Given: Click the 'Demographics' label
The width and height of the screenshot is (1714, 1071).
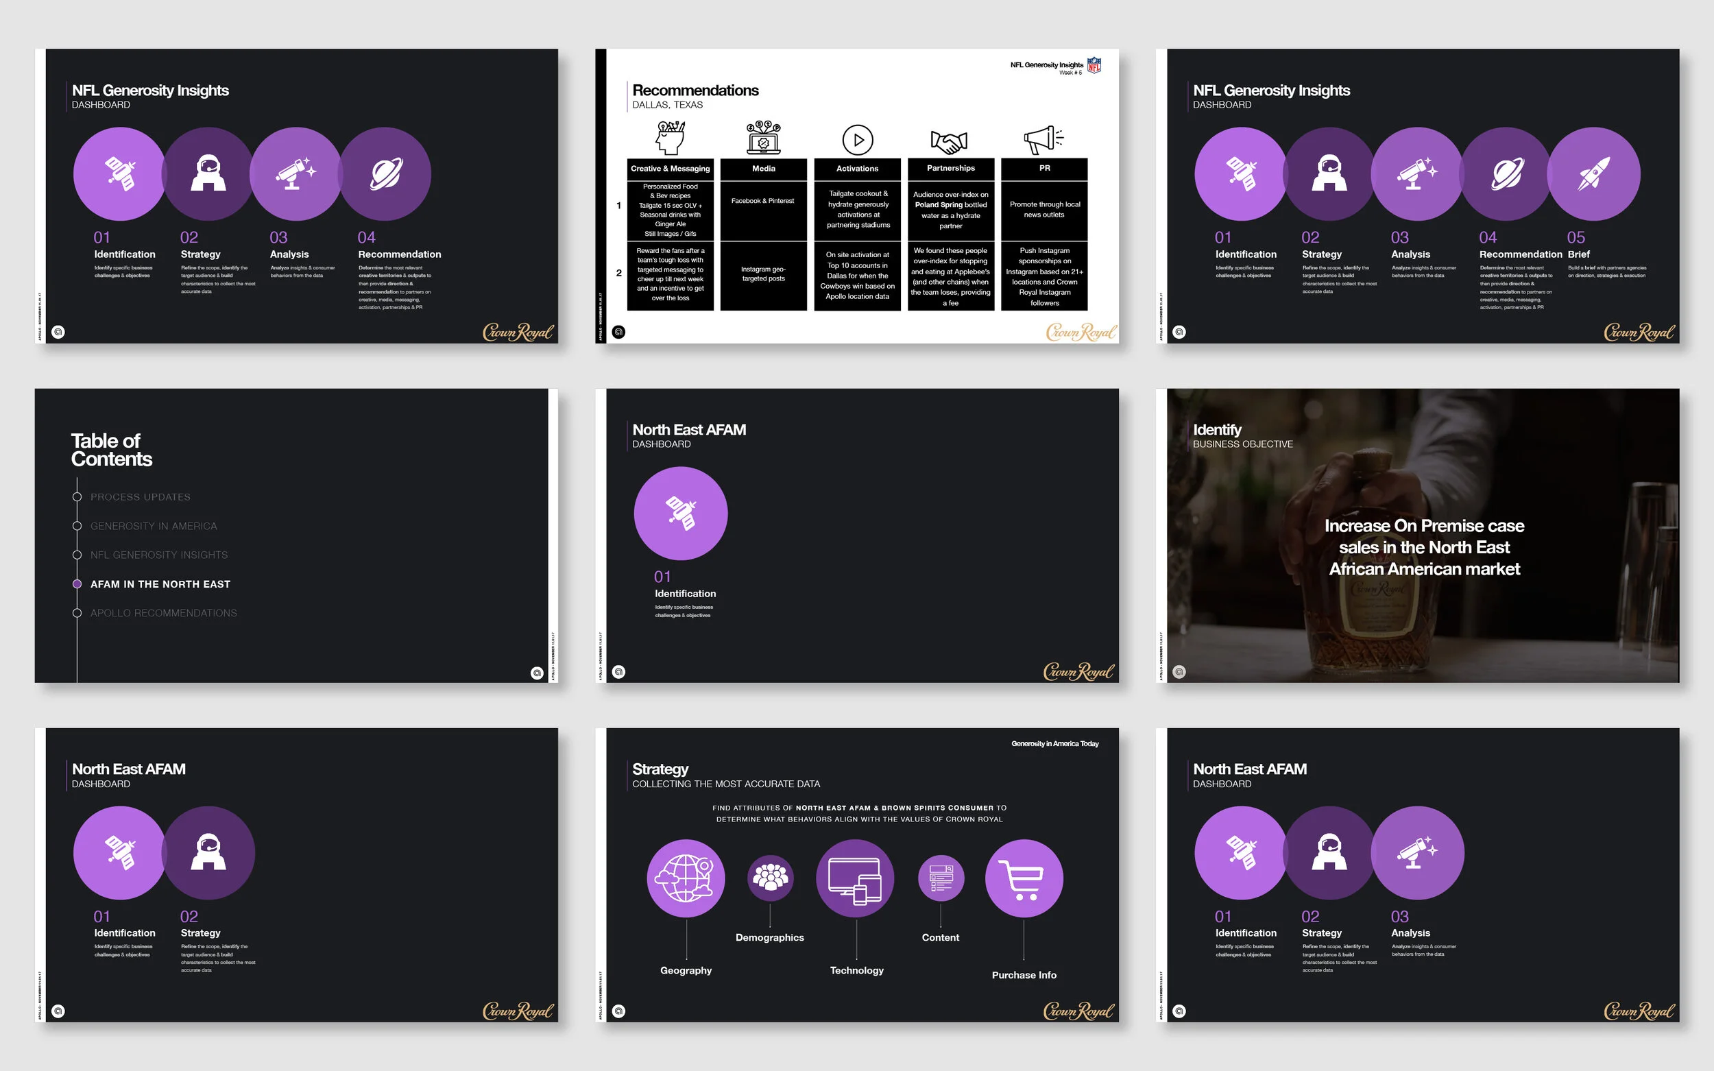Looking at the screenshot, I should pos(770,938).
